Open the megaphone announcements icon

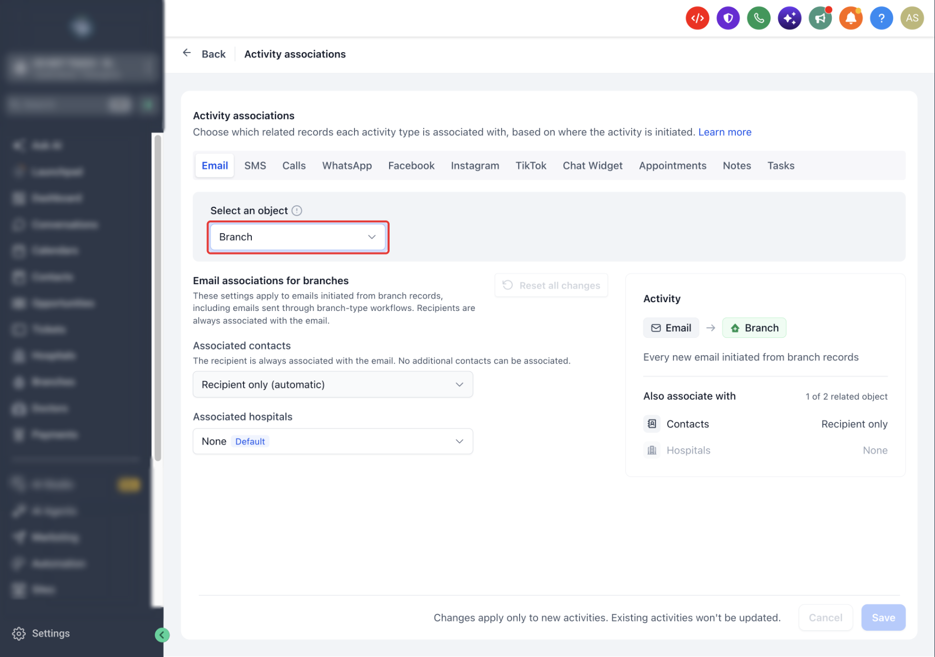[x=820, y=19]
